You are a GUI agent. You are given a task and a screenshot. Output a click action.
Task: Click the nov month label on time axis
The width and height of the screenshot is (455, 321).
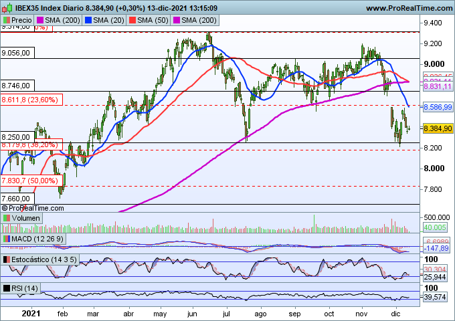coord(361,314)
